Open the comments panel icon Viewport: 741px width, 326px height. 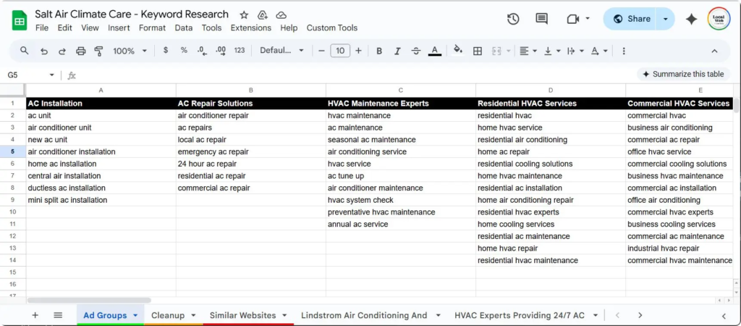click(x=541, y=19)
